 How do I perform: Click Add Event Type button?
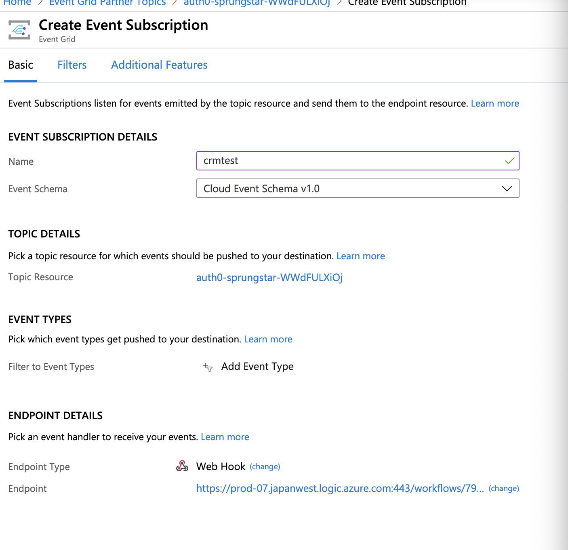(x=257, y=367)
